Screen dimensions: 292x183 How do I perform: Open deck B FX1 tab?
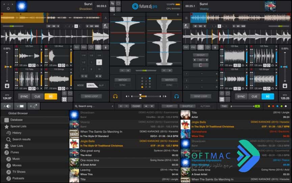coord(186,47)
